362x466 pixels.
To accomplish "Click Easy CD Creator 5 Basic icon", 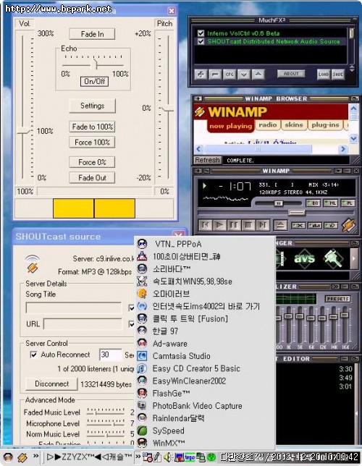I will (142, 368).
